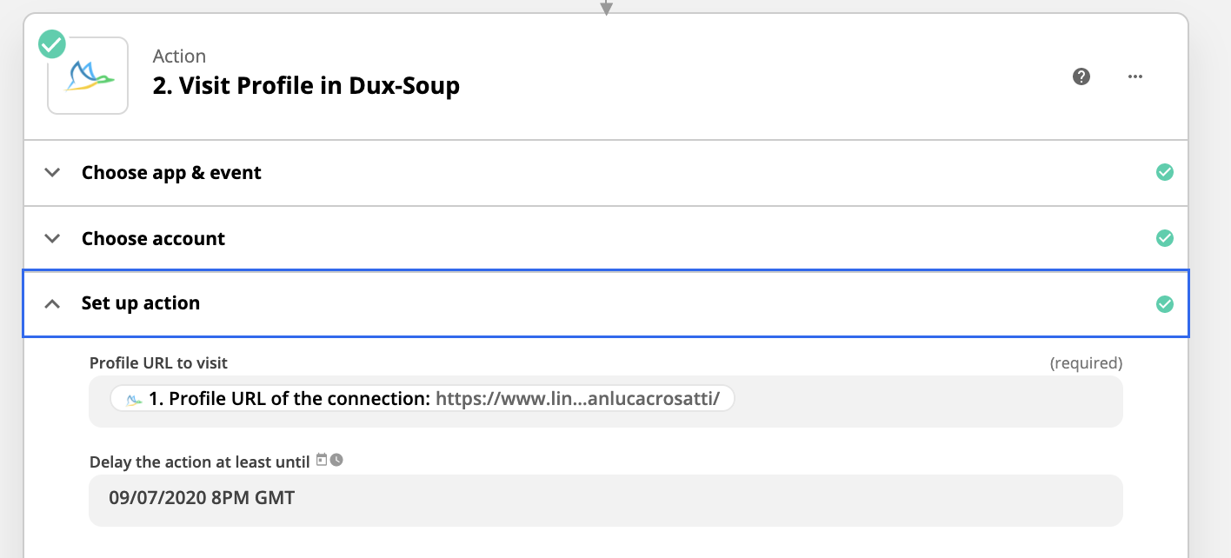The image size is (1231, 558).
Task: Open the Choose account section
Action: [606, 239]
